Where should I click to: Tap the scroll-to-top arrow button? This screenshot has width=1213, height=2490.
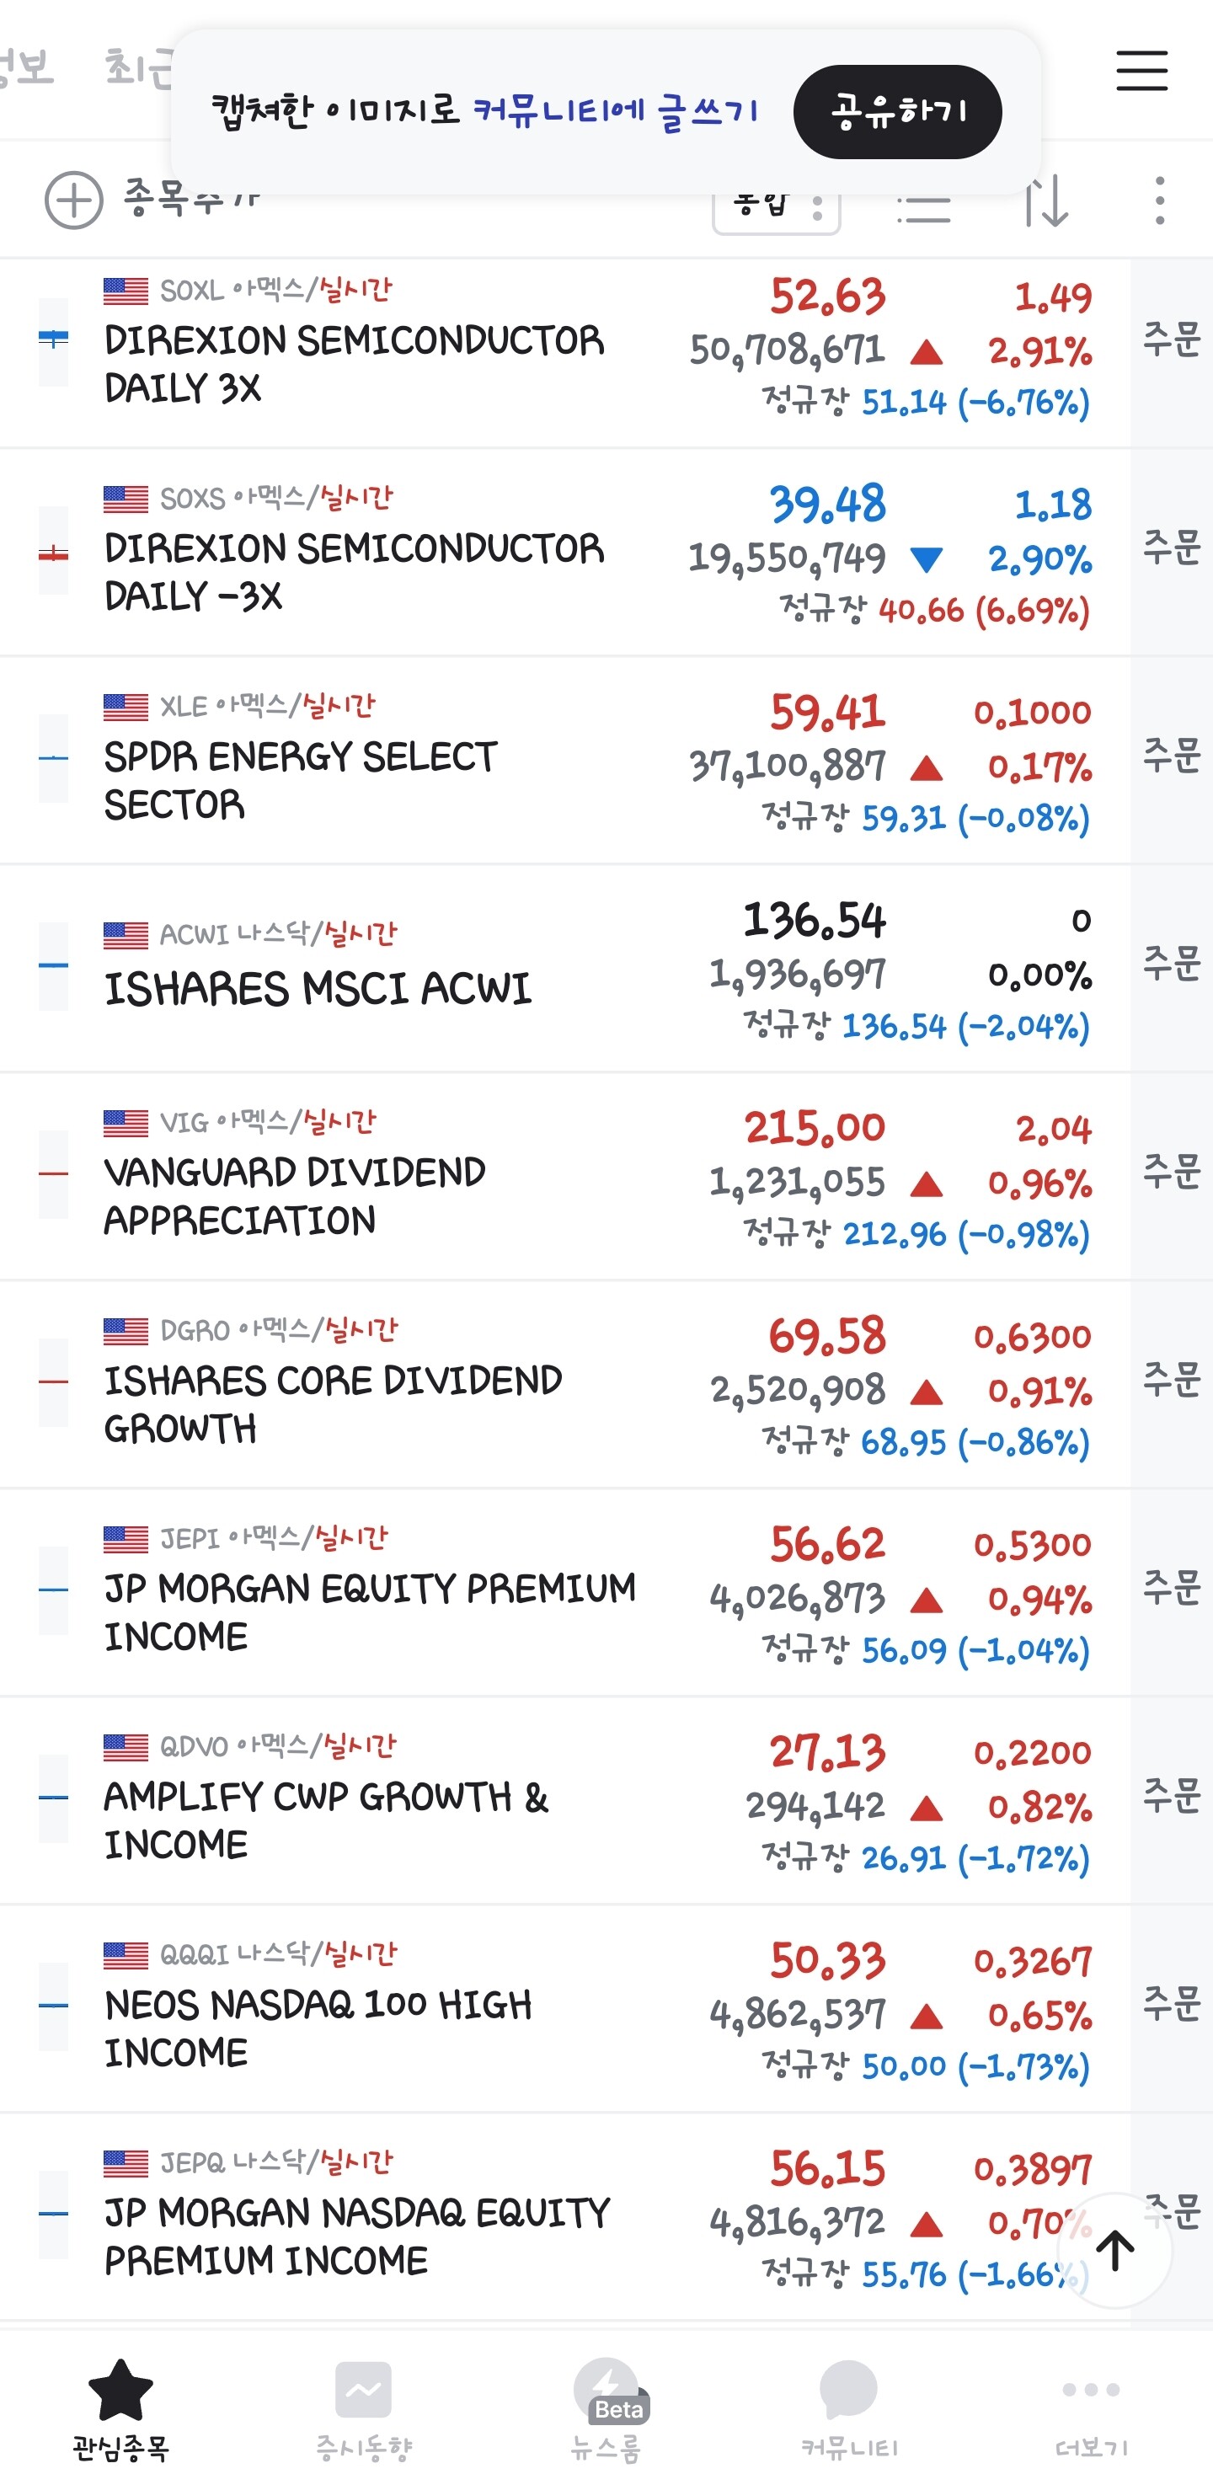pyautogui.click(x=1114, y=2250)
